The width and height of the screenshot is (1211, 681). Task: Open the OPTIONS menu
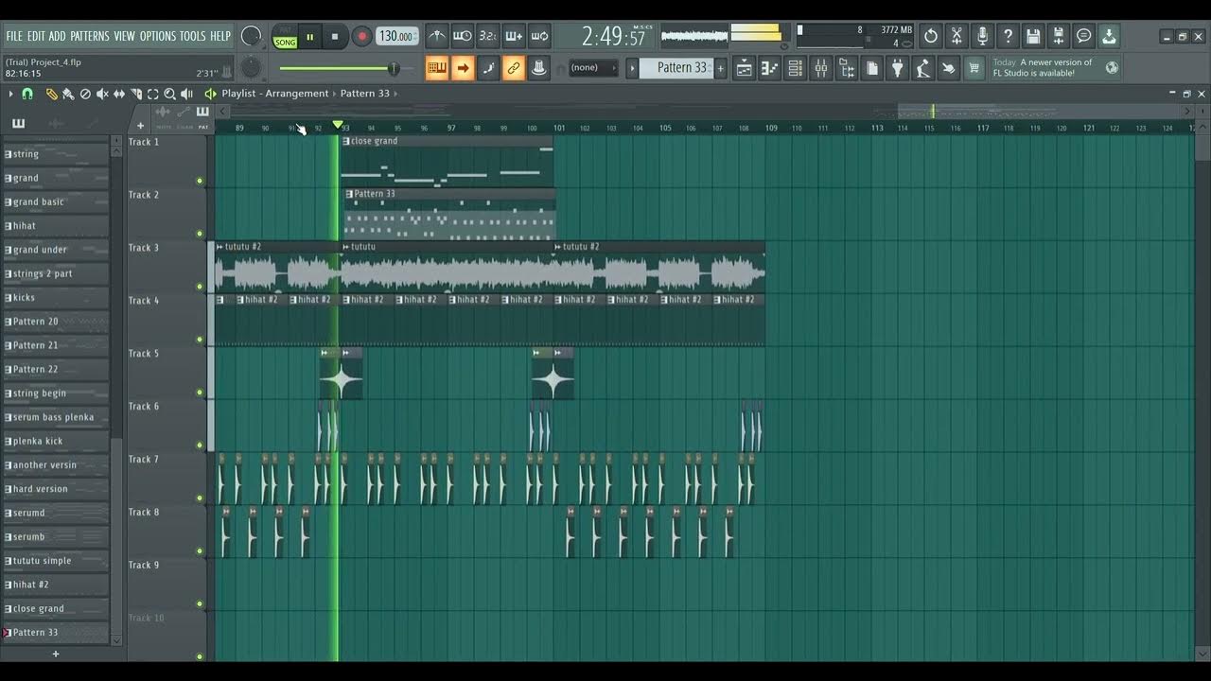pyautogui.click(x=158, y=36)
